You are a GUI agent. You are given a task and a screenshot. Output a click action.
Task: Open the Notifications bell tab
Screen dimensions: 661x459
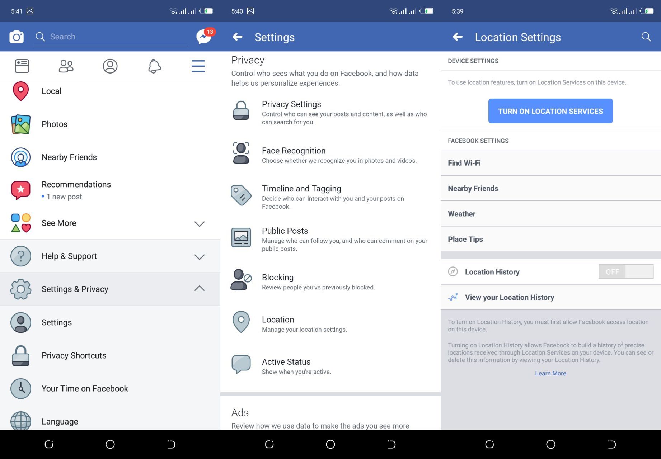click(155, 66)
